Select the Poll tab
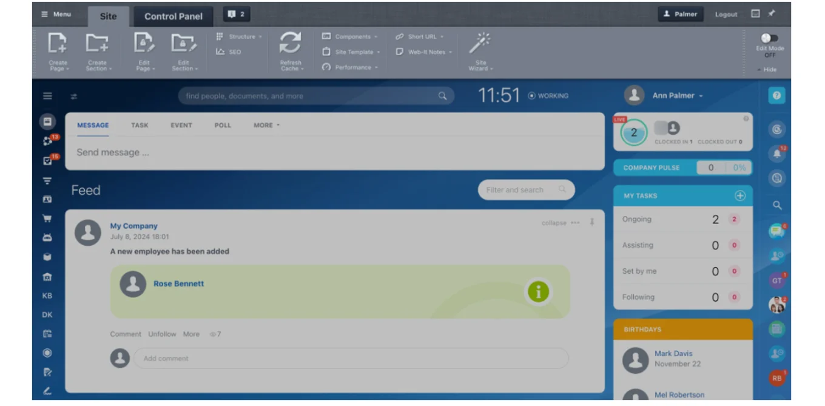This screenshot has height=406, width=825. tap(223, 125)
